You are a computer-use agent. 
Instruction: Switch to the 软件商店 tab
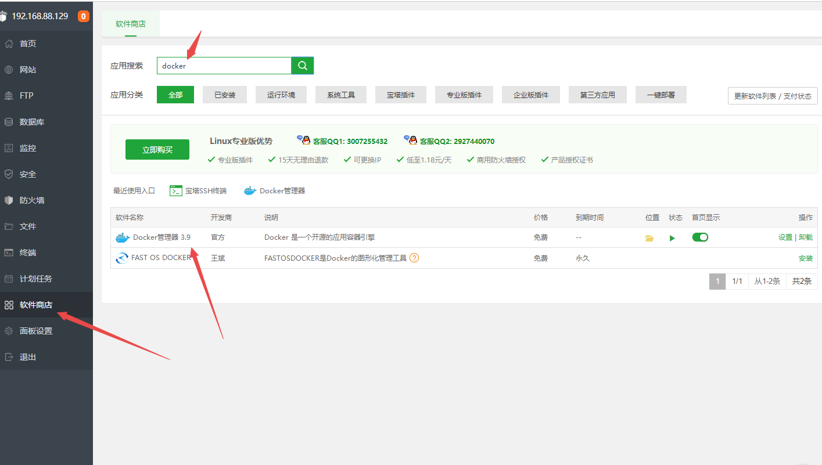131,24
